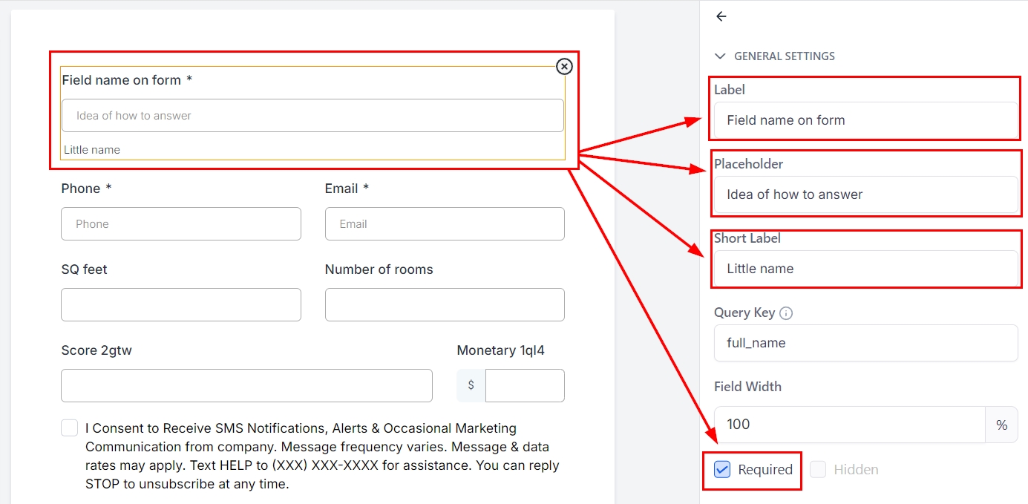The width and height of the screenshot is (1028, 504).
Task: Click the back arrow icon
Action: [x=721, y=16]
